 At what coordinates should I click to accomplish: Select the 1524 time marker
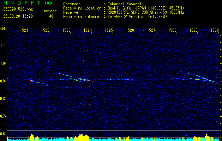(88, 31)
